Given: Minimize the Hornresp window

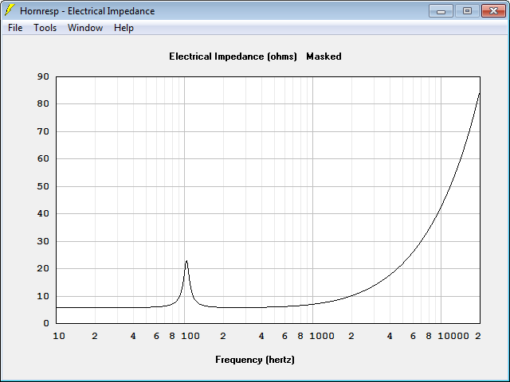Looking at the screenshot, I should pyautogui.click(x=441, y=11).
